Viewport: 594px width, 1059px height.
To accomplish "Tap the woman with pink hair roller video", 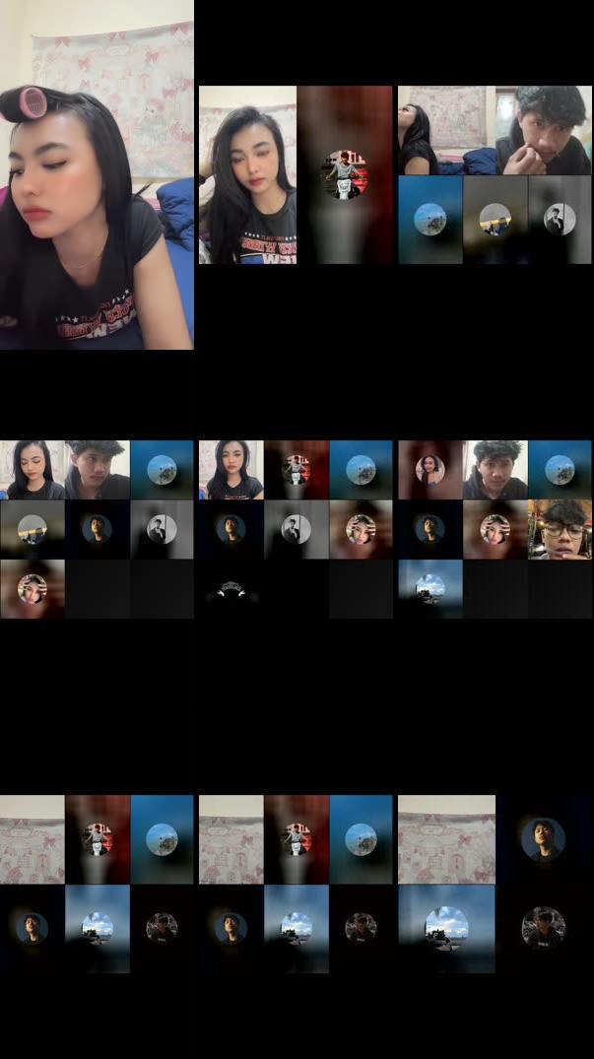I will click(x=97, y=174).
